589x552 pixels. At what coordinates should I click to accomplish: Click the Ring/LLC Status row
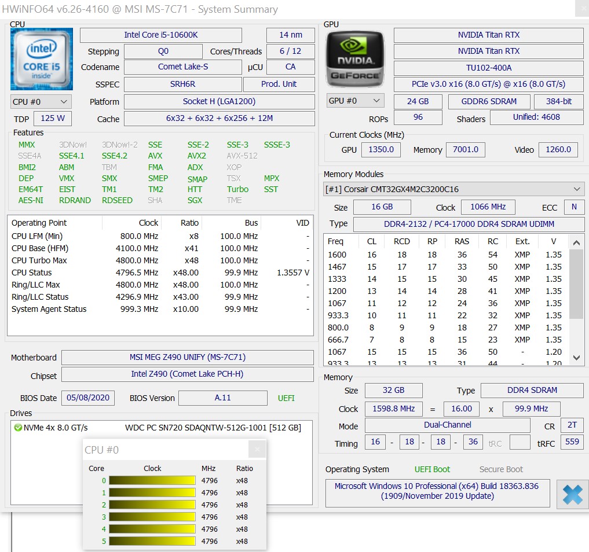(x=160, y=297)
